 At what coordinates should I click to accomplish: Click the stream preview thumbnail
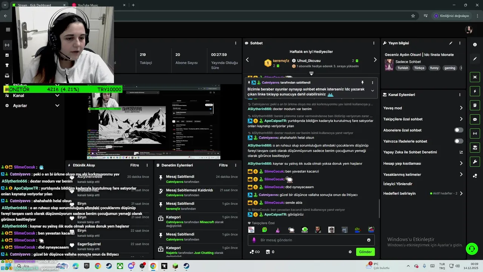[x=154, y=122]
